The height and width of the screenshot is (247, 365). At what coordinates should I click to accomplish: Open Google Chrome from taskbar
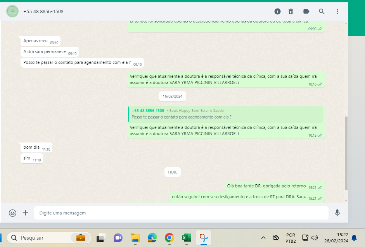[x=170, y=238]
